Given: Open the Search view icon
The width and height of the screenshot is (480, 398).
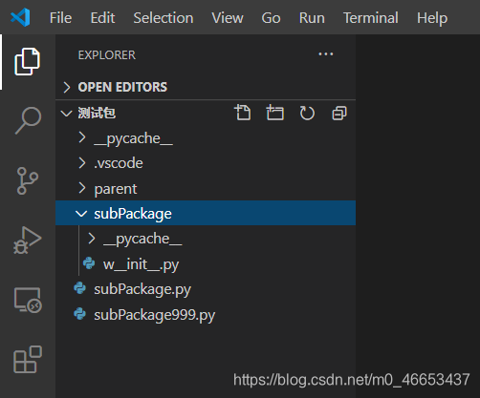Looking at the screenshot, I should tap(28, 120).
